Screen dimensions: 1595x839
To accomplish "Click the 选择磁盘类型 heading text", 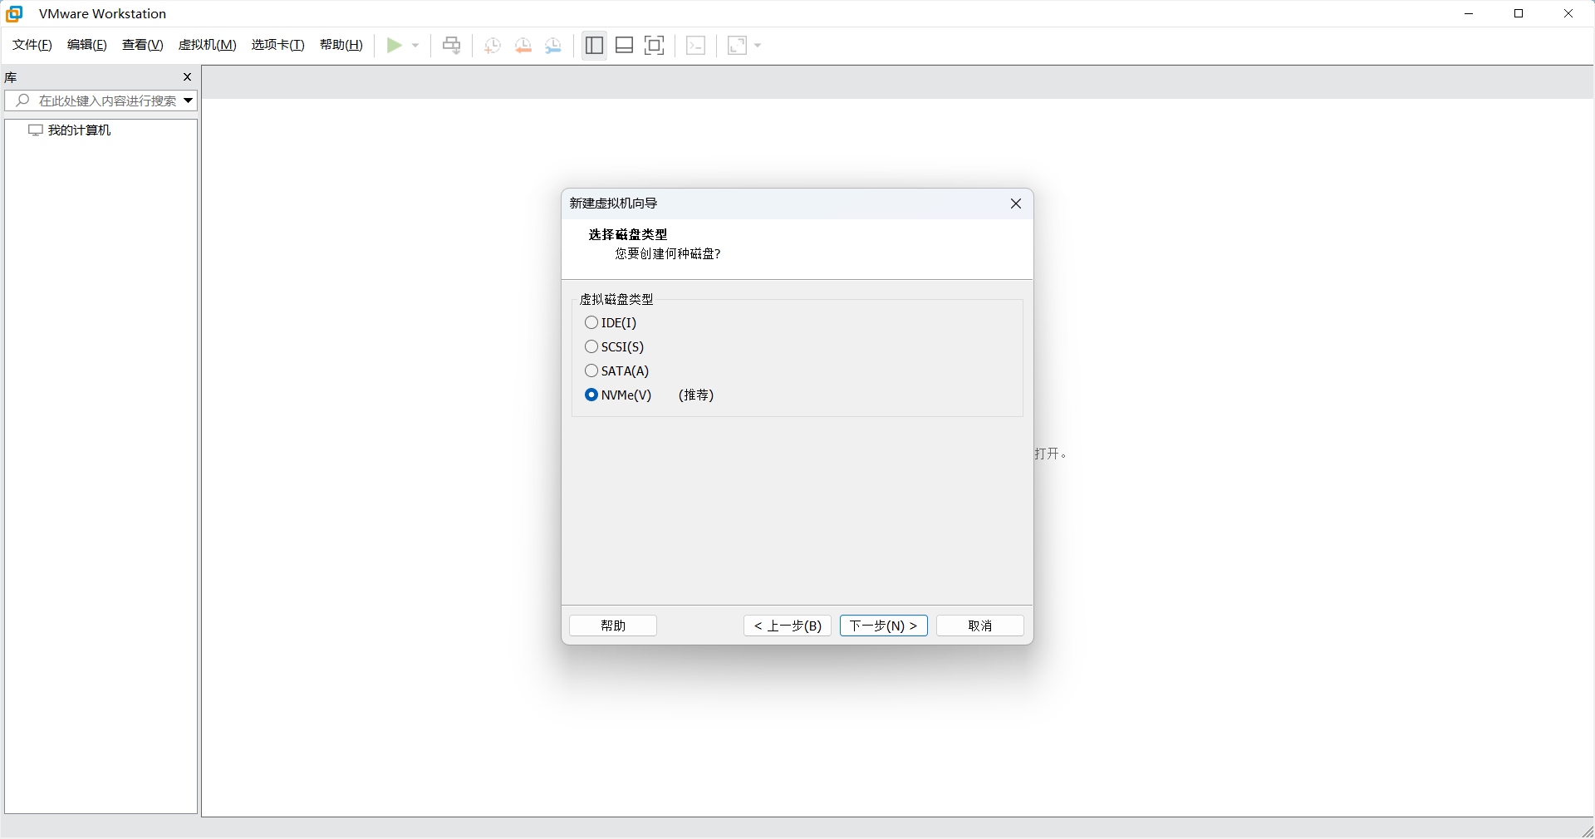I will (x=628, y=235).
